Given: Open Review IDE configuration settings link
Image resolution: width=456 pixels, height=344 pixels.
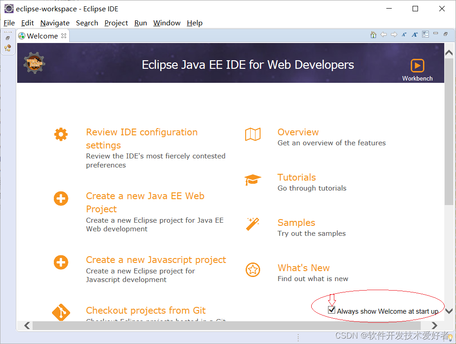Looking at the screenshot, I should point(142,139).
